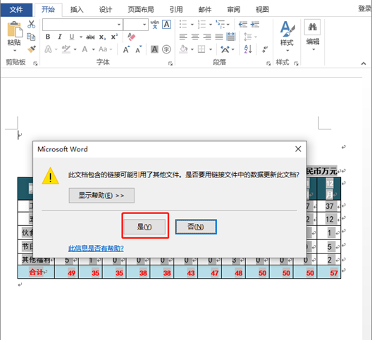The image size is (372, 340).
Task: Open the Borders dropdown arrow
Action: click(x=211, y=49)
